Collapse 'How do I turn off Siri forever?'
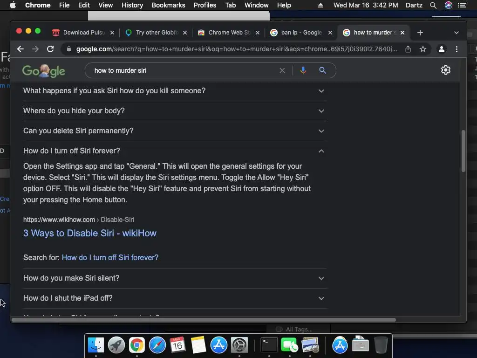Viewport: 477px width, 358px height. (x=175, y=151)
